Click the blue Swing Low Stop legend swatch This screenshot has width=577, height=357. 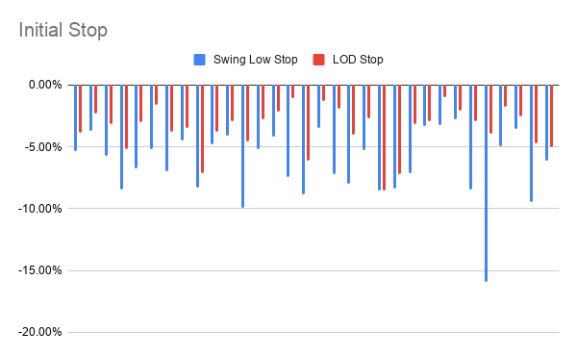pos(199,60)
